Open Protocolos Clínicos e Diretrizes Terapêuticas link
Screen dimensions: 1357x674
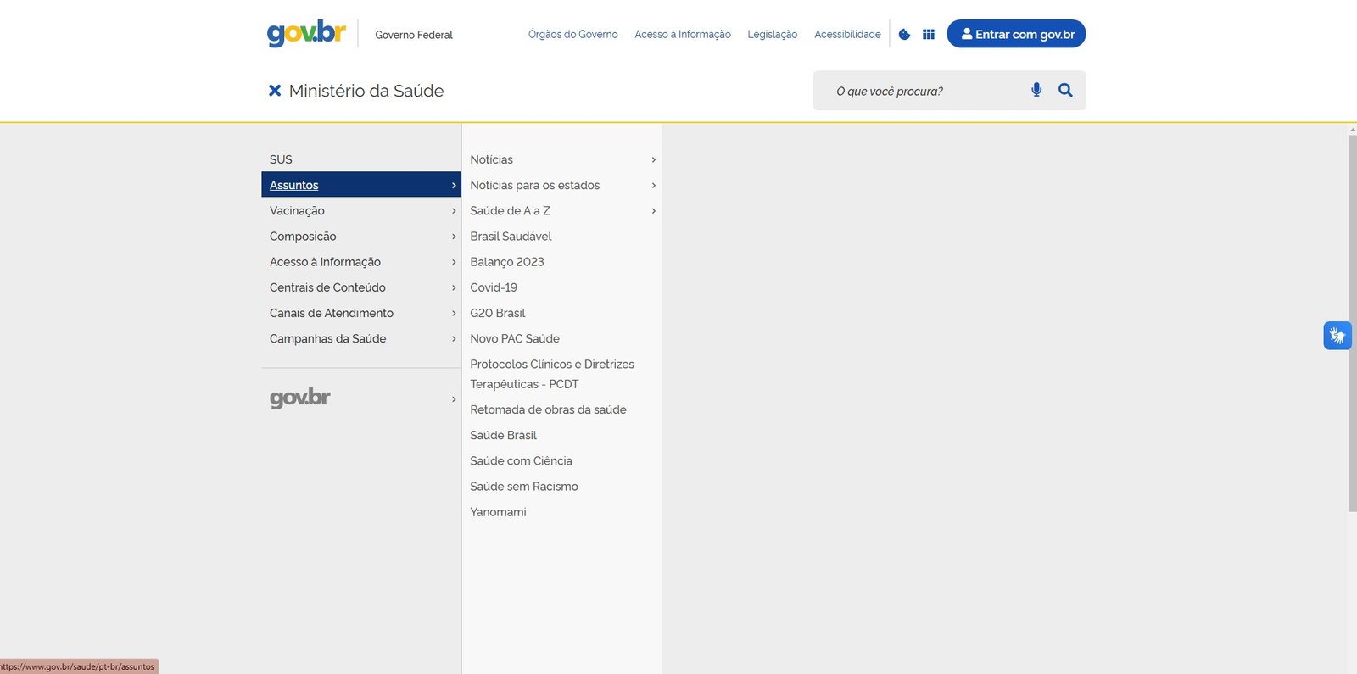[552, 374]
